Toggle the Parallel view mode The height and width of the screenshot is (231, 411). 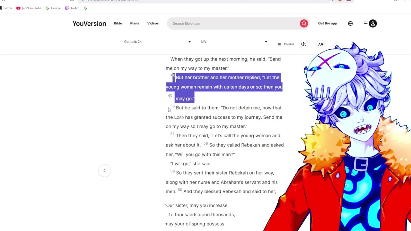tap(285, 44)
